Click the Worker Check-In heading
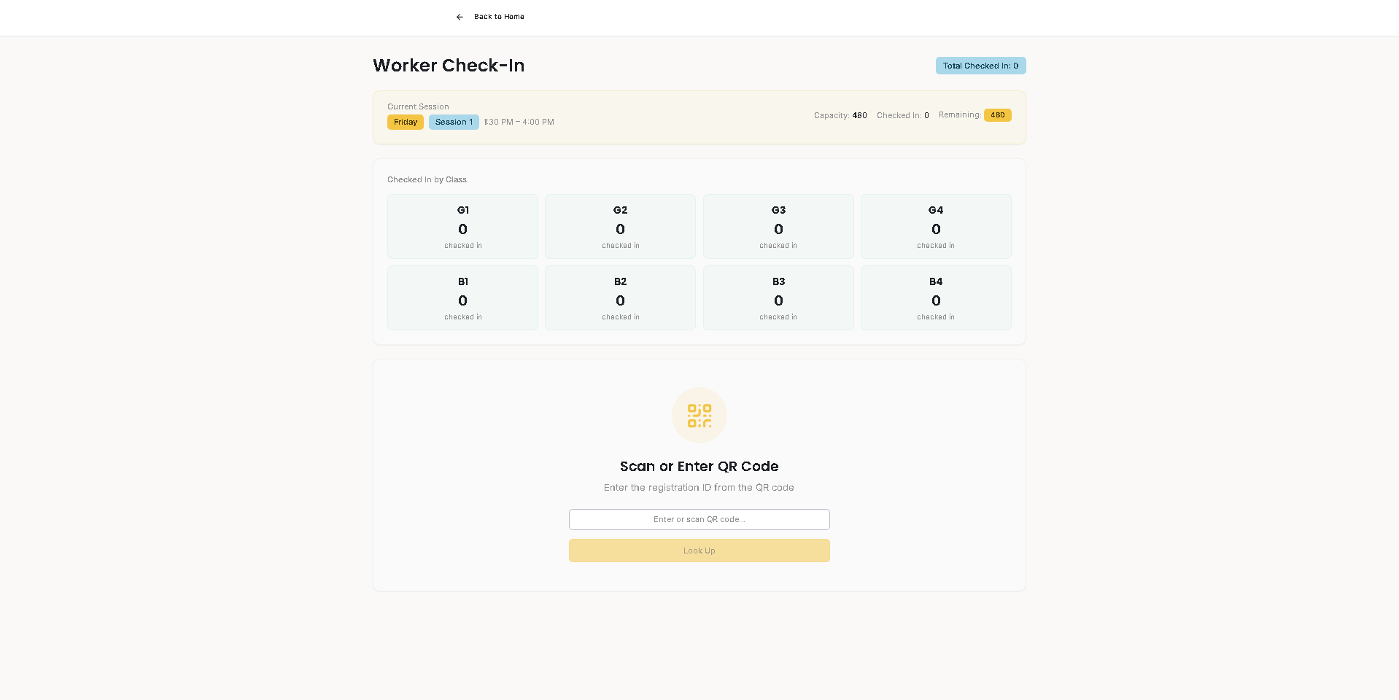1399x700 pixels. pos(449,66)
